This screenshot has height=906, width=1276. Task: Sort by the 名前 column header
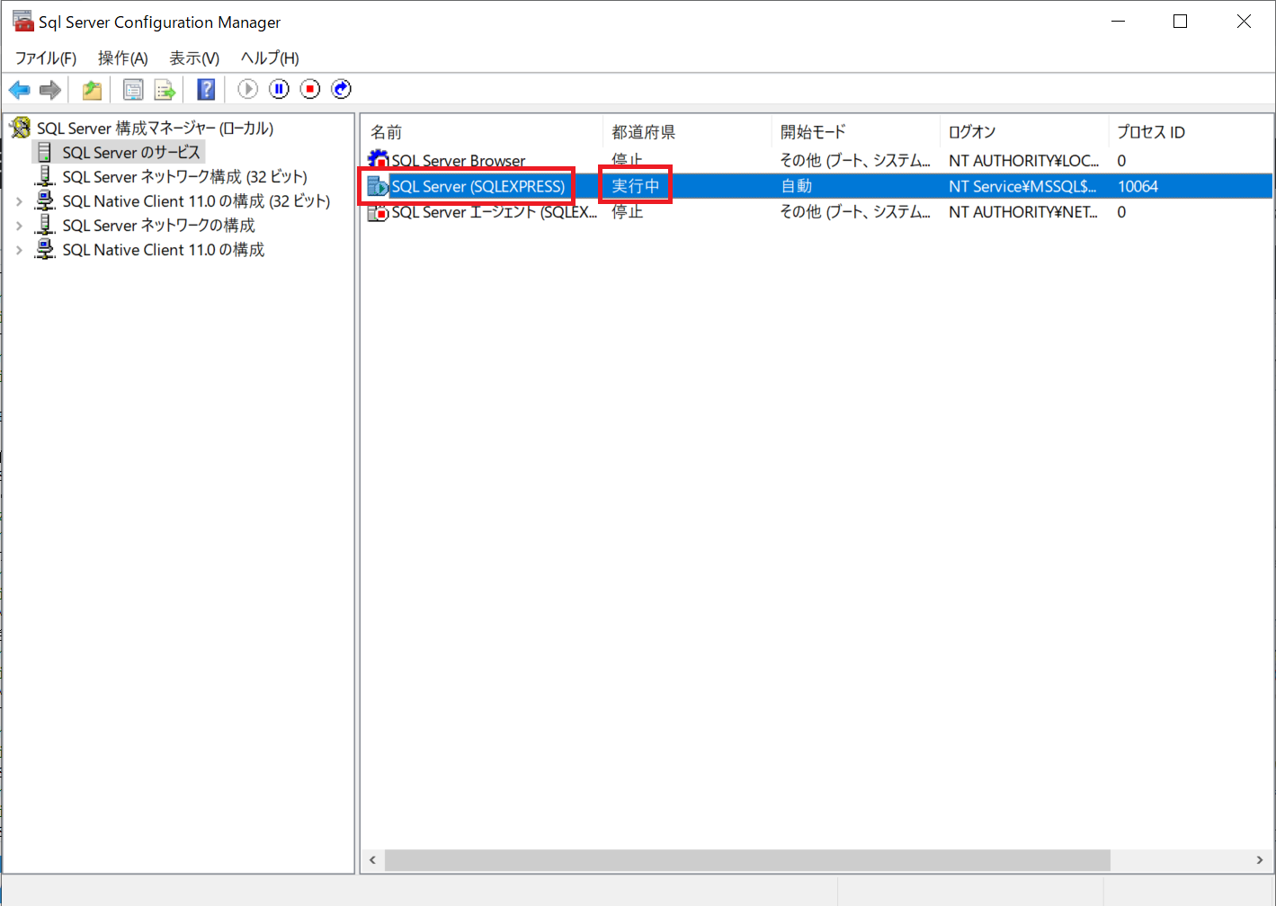[482, 132]
